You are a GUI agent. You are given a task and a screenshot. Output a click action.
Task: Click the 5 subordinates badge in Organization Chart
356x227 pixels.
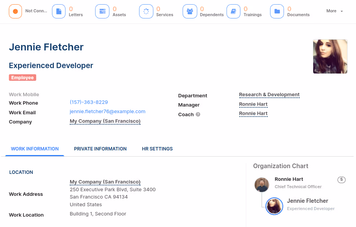pos(341,180)
